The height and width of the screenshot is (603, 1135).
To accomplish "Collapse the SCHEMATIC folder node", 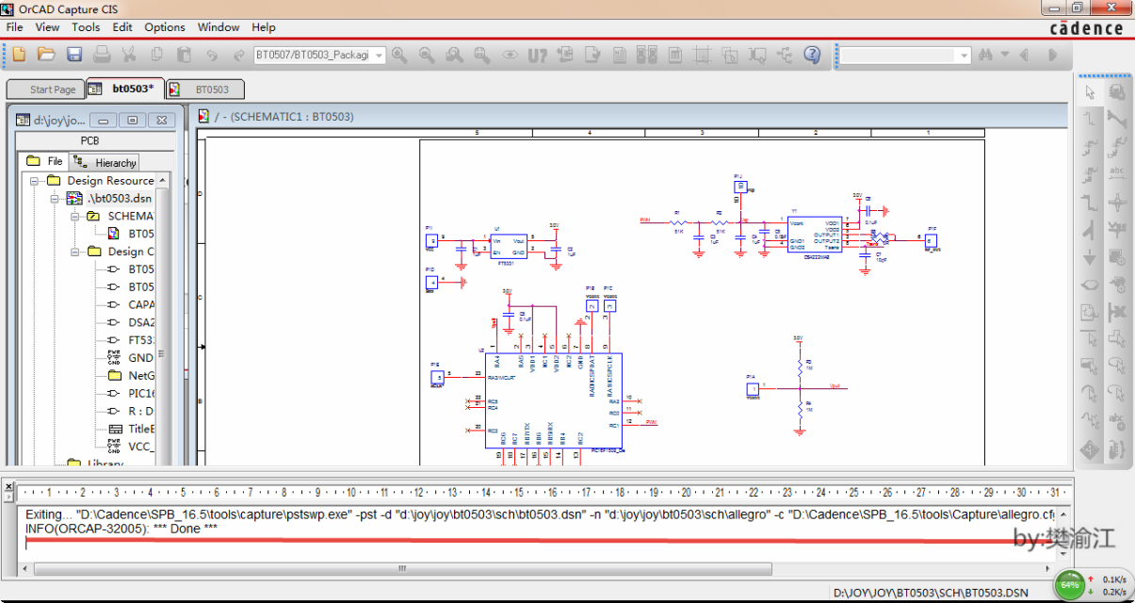I will (74, 216).
